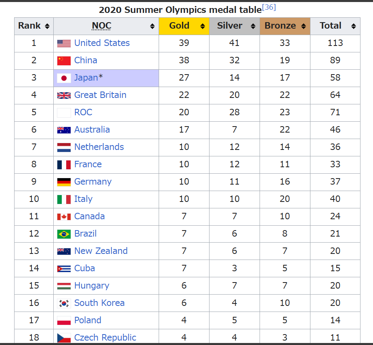Sort table by NOC column arrows
Viewport: 373px width, 345px height.
tap(152, 26)
